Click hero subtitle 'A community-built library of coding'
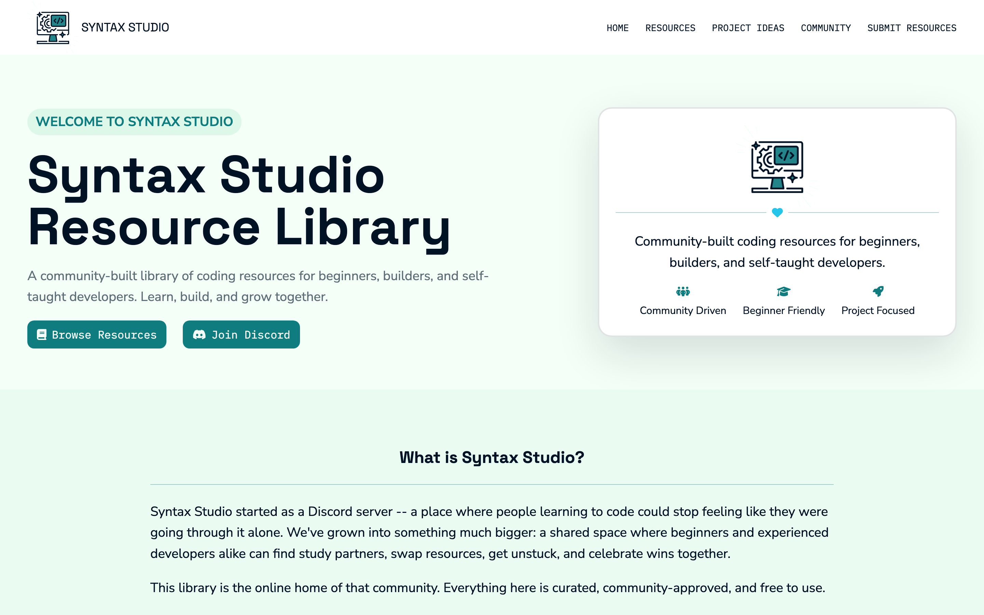Viewport: 984px width, 615px height. (x=258, y=286)
